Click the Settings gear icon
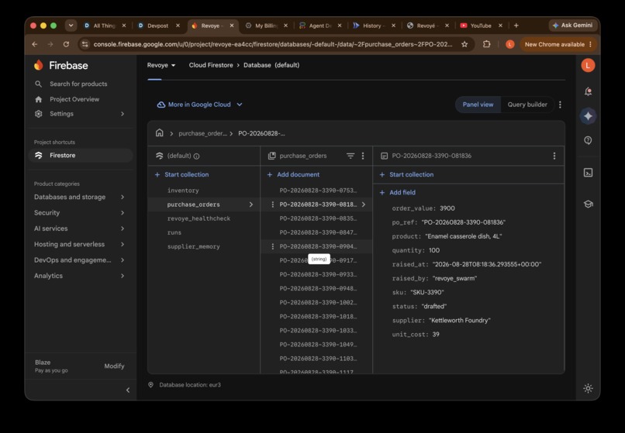The width and height of the screenshot is (625, 433). [x=38, y=114]
